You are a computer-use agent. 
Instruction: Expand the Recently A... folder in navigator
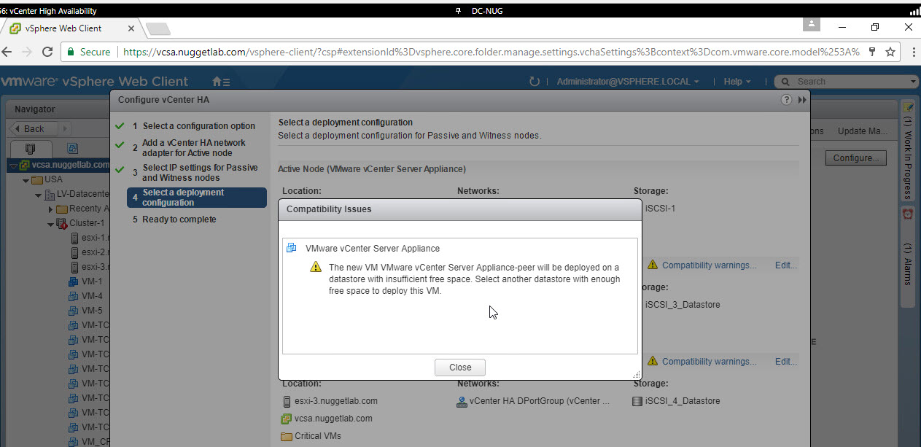[50, 209]
